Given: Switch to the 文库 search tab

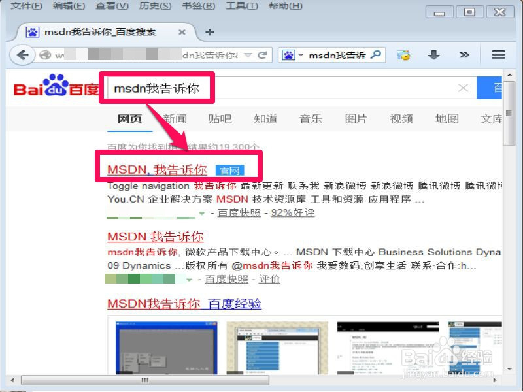Looking at the screenshot, I should tap(491, 119).
